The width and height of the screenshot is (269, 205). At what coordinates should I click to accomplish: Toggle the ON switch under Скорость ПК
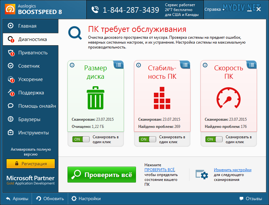[x=214, y=139]
